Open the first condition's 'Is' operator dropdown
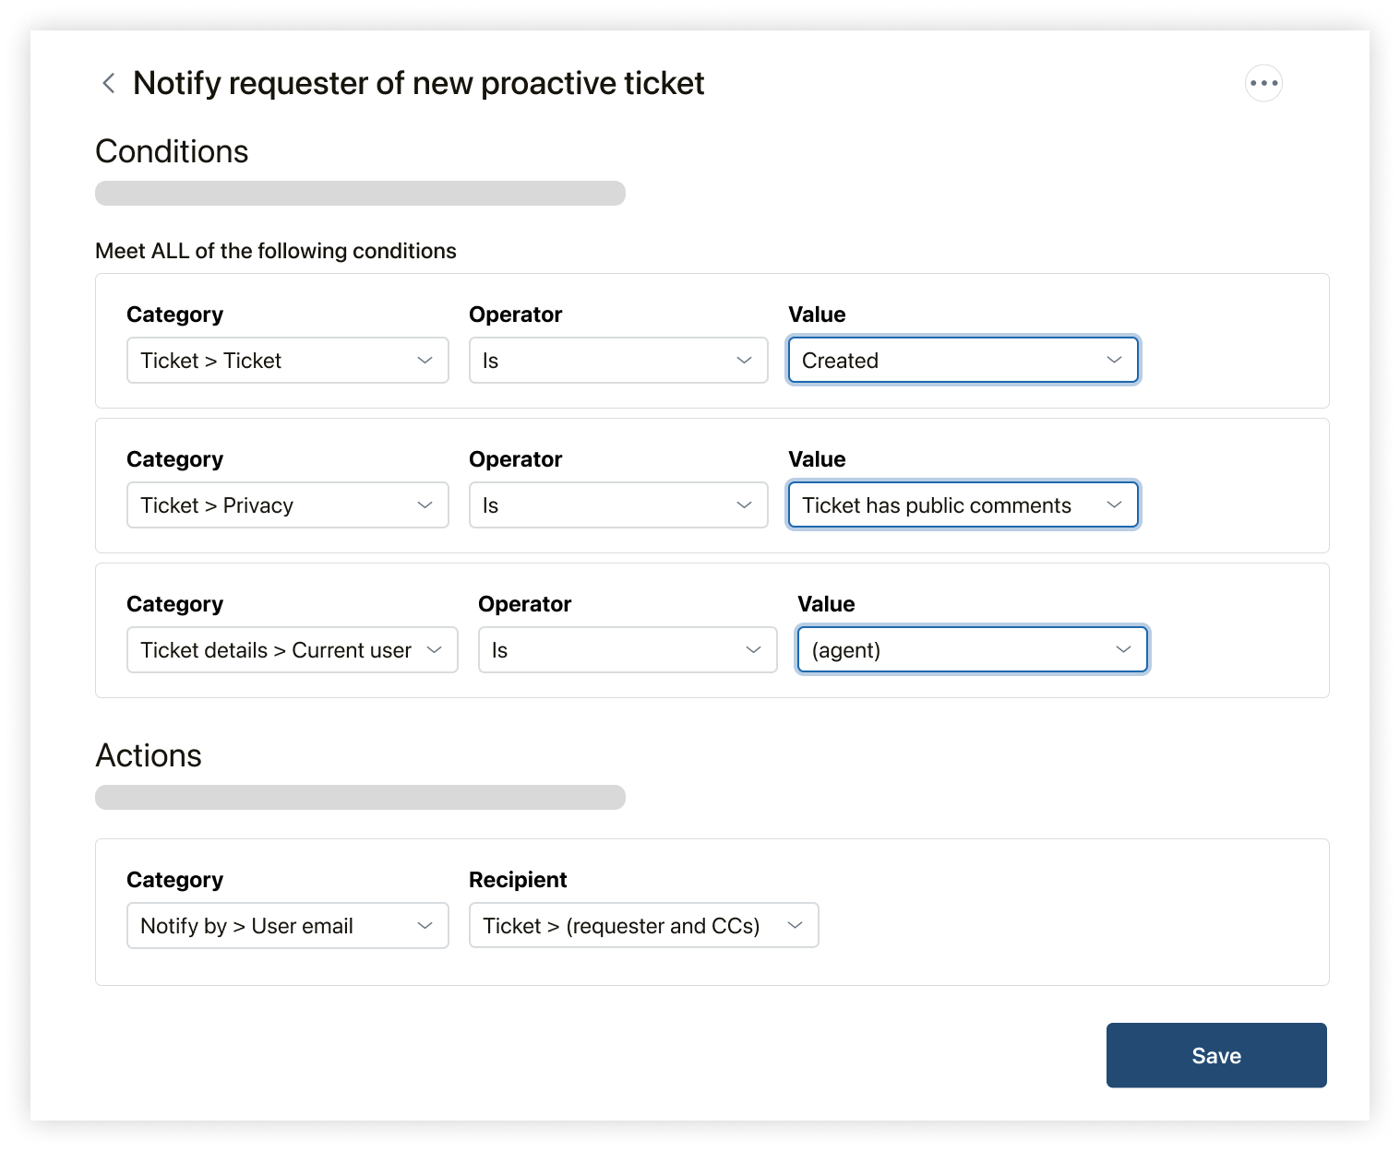This screenshot has width=1400, height=1151. [617, 361]
